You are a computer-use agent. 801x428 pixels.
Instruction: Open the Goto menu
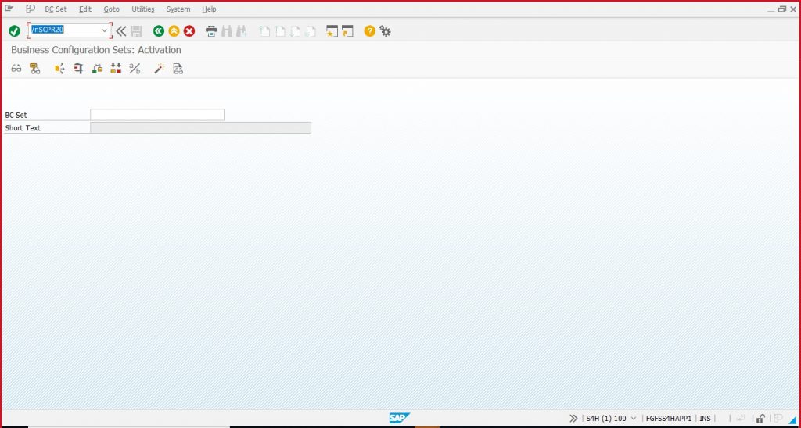111,9
